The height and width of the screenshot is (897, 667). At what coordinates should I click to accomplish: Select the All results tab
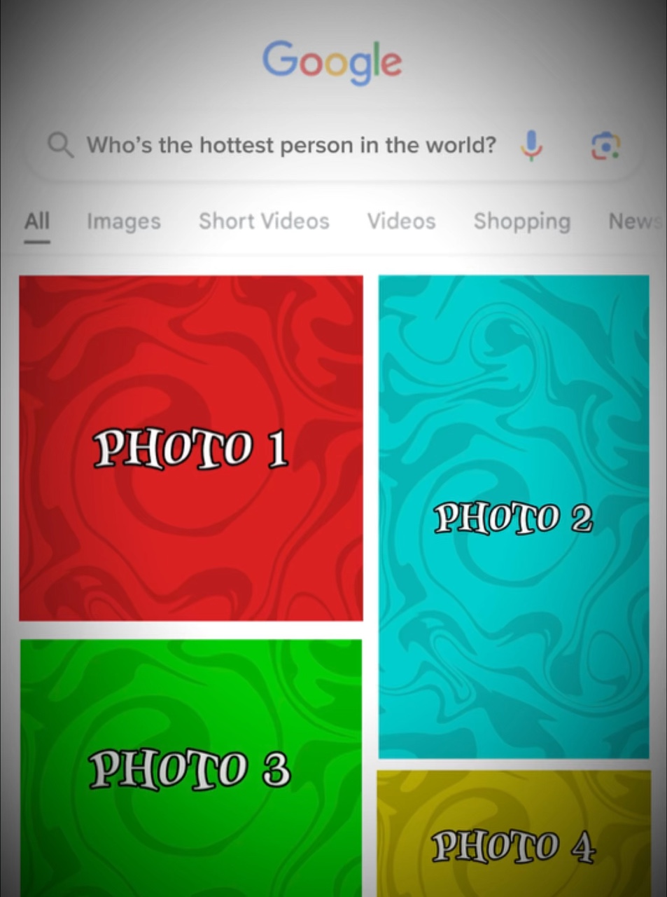(x=37, y=221)
